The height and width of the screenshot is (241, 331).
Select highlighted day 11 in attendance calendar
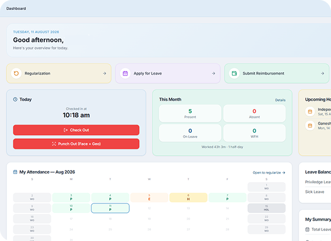[x=110, y=208]
